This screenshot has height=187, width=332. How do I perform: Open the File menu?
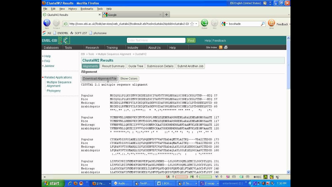click(x=45, y=9)
